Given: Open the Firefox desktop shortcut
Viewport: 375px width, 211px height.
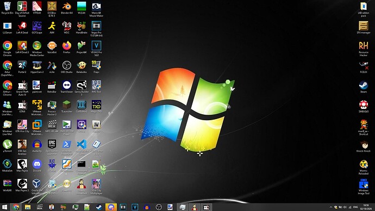Looking at the screenshot, I should (67, 47).
